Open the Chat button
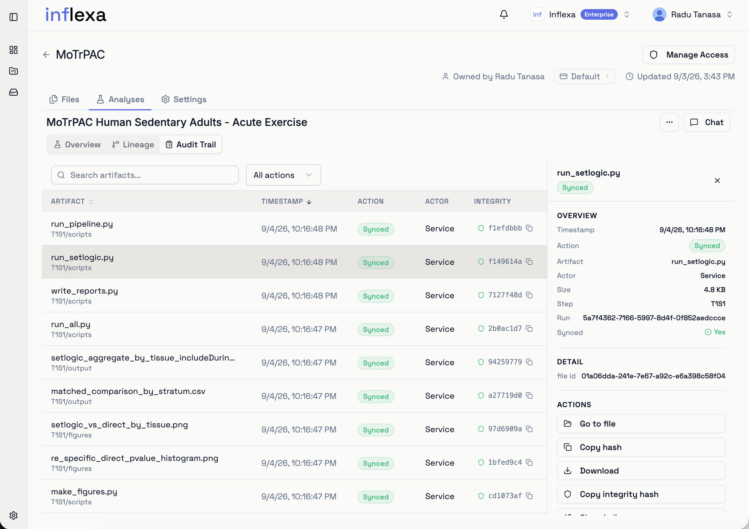The width and height of the screenshot is (749, 529). [707, 122]
